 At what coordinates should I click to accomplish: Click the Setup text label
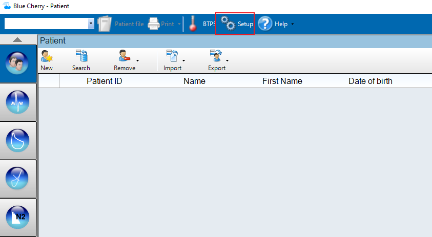[x=245, y=24]
